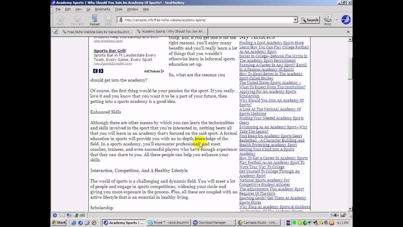Launch Internet Explorer from quick launch
Viewport: 403px width, 227px height.
[x=74, y=223]
